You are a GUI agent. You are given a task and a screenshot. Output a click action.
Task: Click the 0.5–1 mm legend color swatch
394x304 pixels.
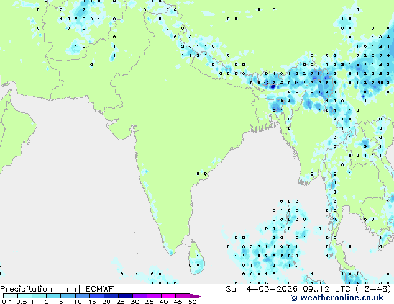click(x=25, y=296)
